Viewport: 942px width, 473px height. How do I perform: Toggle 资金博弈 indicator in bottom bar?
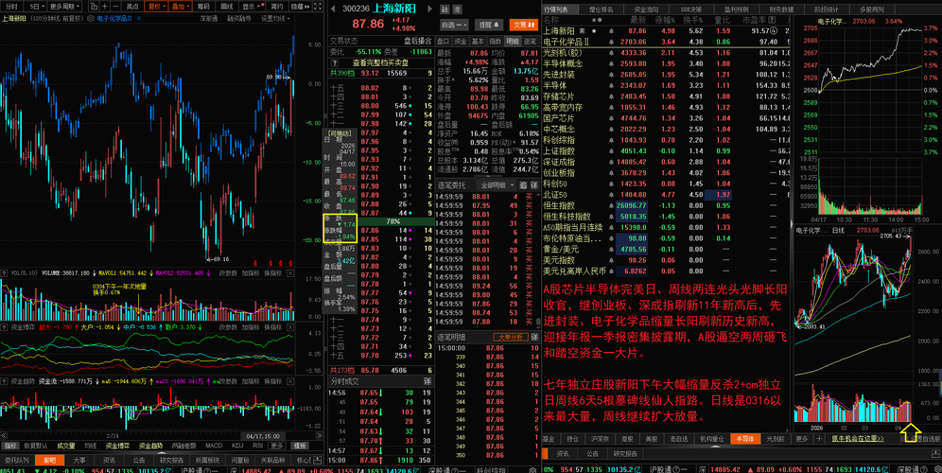tap(117, 446)
